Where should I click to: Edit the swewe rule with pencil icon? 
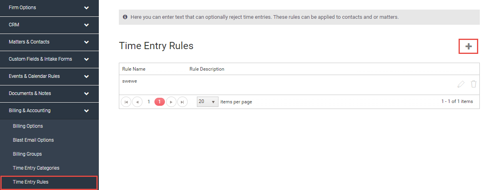click(461, 84)
